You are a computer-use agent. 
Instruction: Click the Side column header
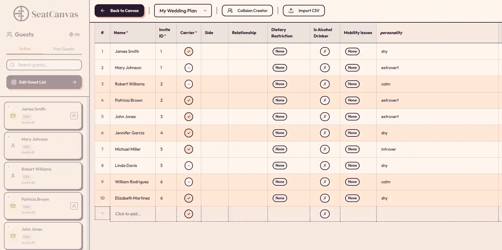(x=215, y=33)
